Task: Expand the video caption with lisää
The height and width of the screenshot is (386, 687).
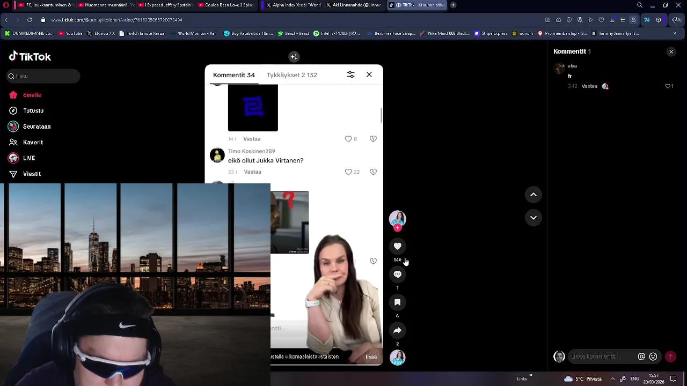Action: click(x=371, y=357)
